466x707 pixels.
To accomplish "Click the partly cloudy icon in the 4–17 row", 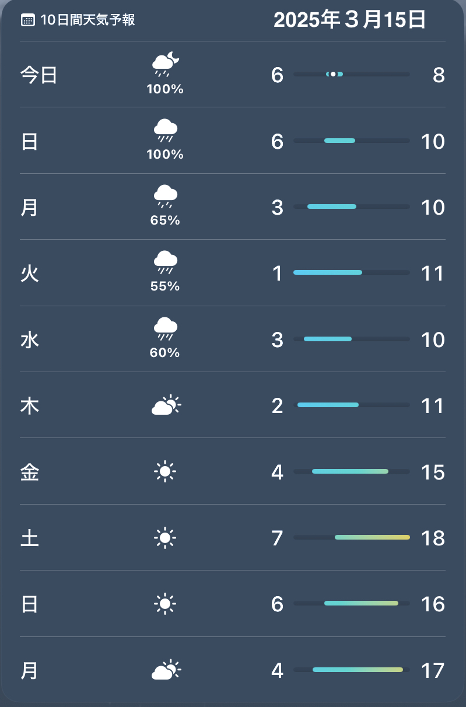I will (166, 670).
